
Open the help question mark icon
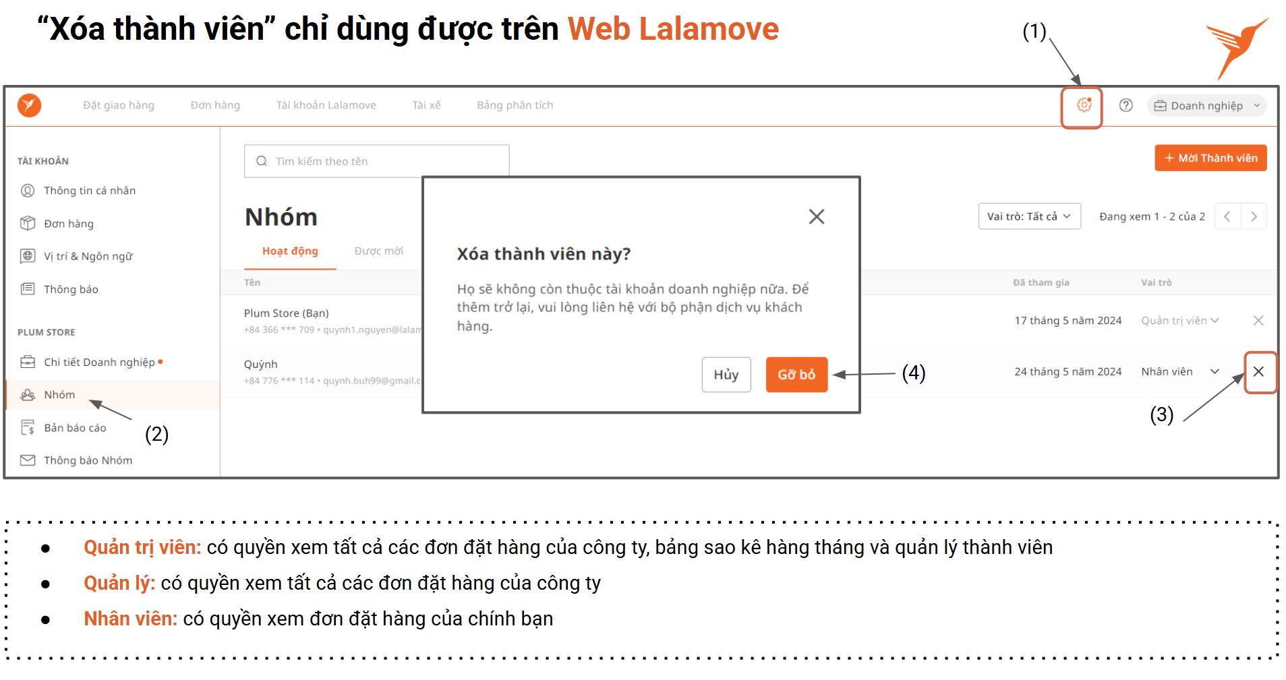(x=1126, y=105)
